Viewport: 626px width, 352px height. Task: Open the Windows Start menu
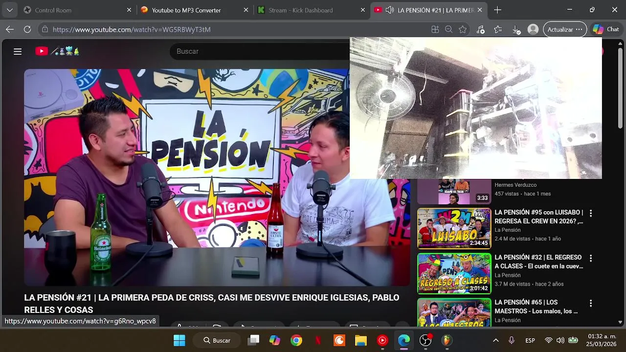click(x=179, y=340)
